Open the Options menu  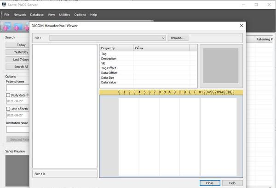pyautogui.click(x=80, y=15)
